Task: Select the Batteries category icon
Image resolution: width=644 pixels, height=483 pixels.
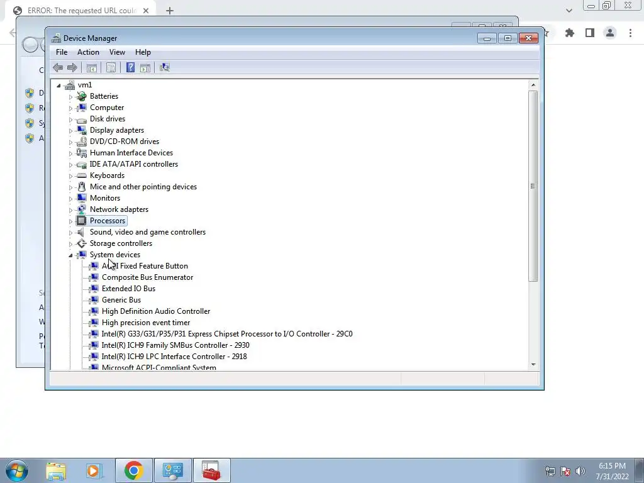Action: (82, 96)
